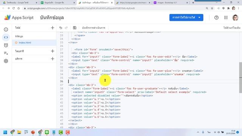Click the Redo arrow in editor toolbar
Image resolution: width=242 pixels, height=136 pixels.
(66, 28)
